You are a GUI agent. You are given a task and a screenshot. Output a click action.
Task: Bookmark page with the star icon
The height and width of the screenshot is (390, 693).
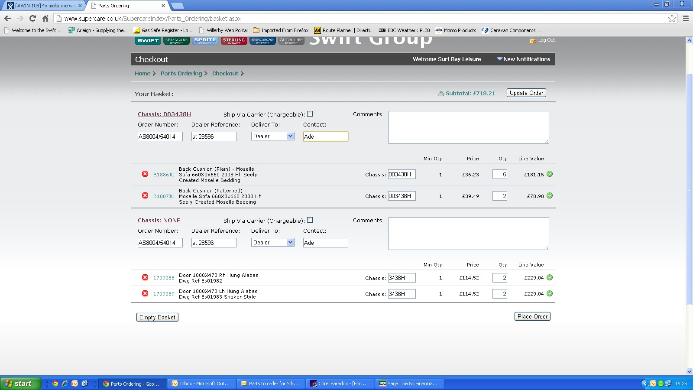[x=672, y=18]
